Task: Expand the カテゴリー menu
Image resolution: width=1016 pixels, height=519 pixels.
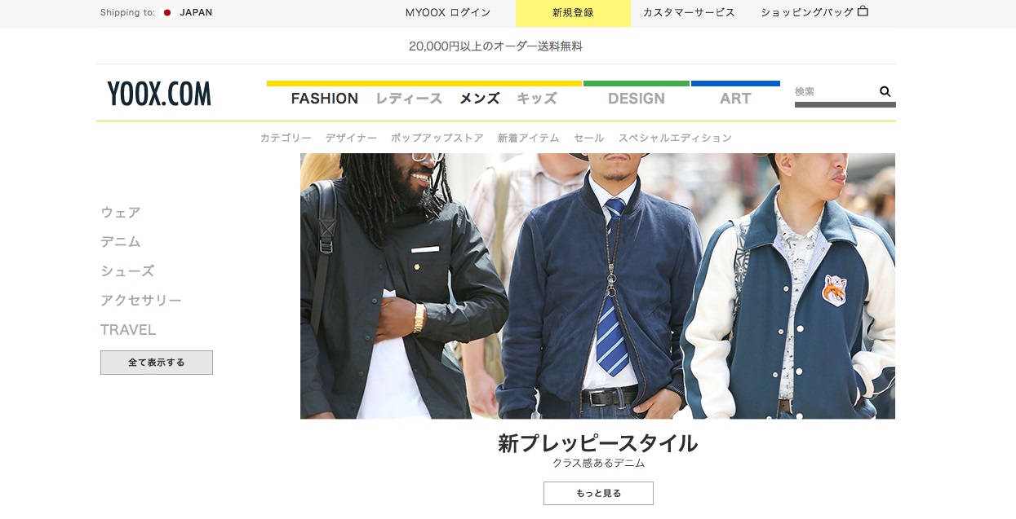Action: tap(286, 138)
